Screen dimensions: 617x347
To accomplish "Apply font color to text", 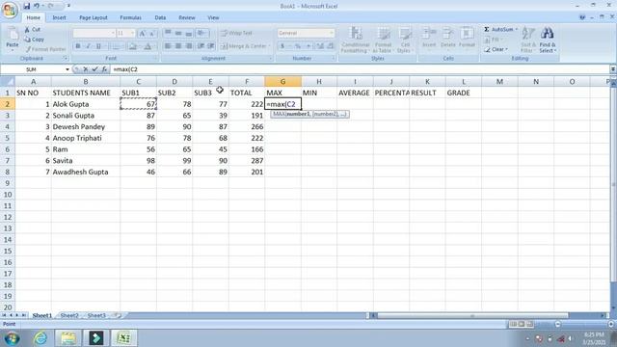I will coord(148,46).
